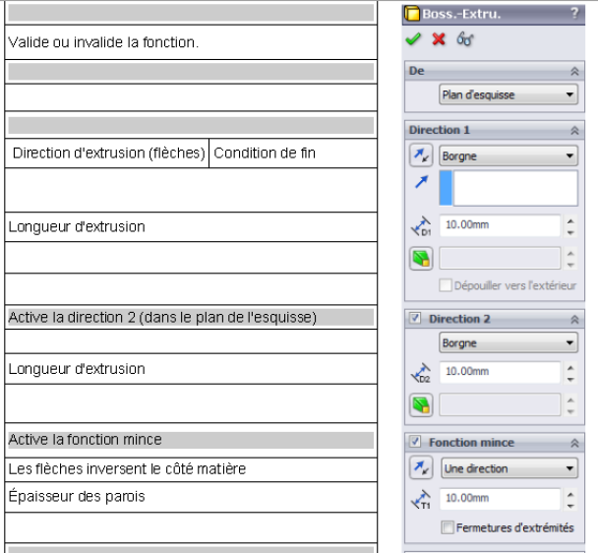Confirm the extrusion with the green checkmark
The width and height of the screenshot is (598, 553).
point(413,39)
